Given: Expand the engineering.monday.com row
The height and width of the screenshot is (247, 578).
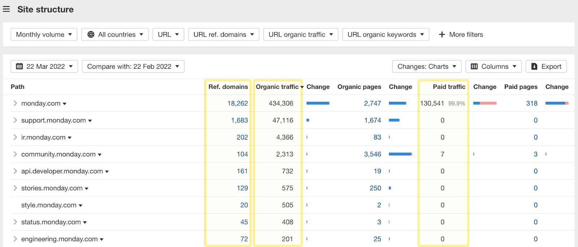Looking at the screenshot, I should pyautogui.click(x=15, y=239).
